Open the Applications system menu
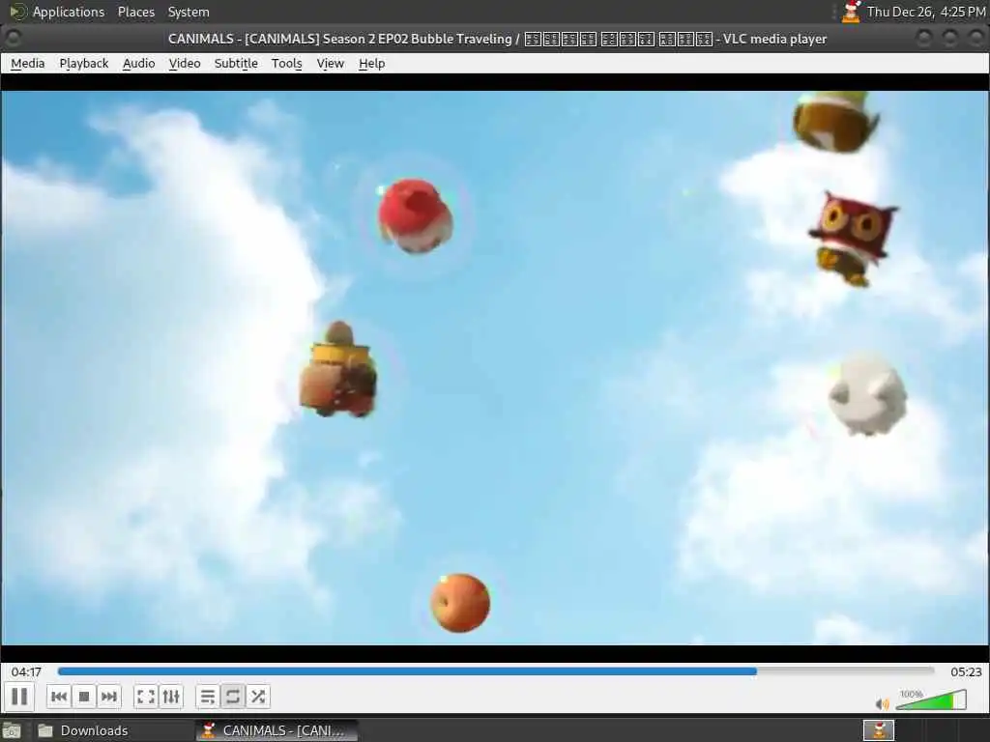Screen dimensions: 990x742 pyautogui.click(x=57, y=12)
